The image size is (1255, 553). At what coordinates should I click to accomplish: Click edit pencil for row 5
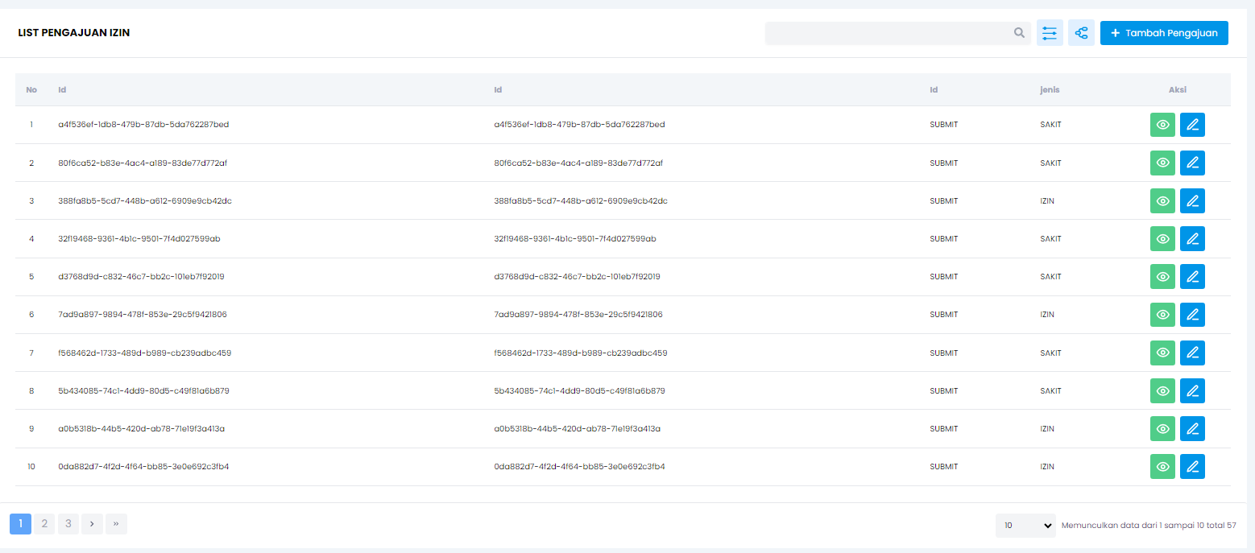(x=1192, y=277)
